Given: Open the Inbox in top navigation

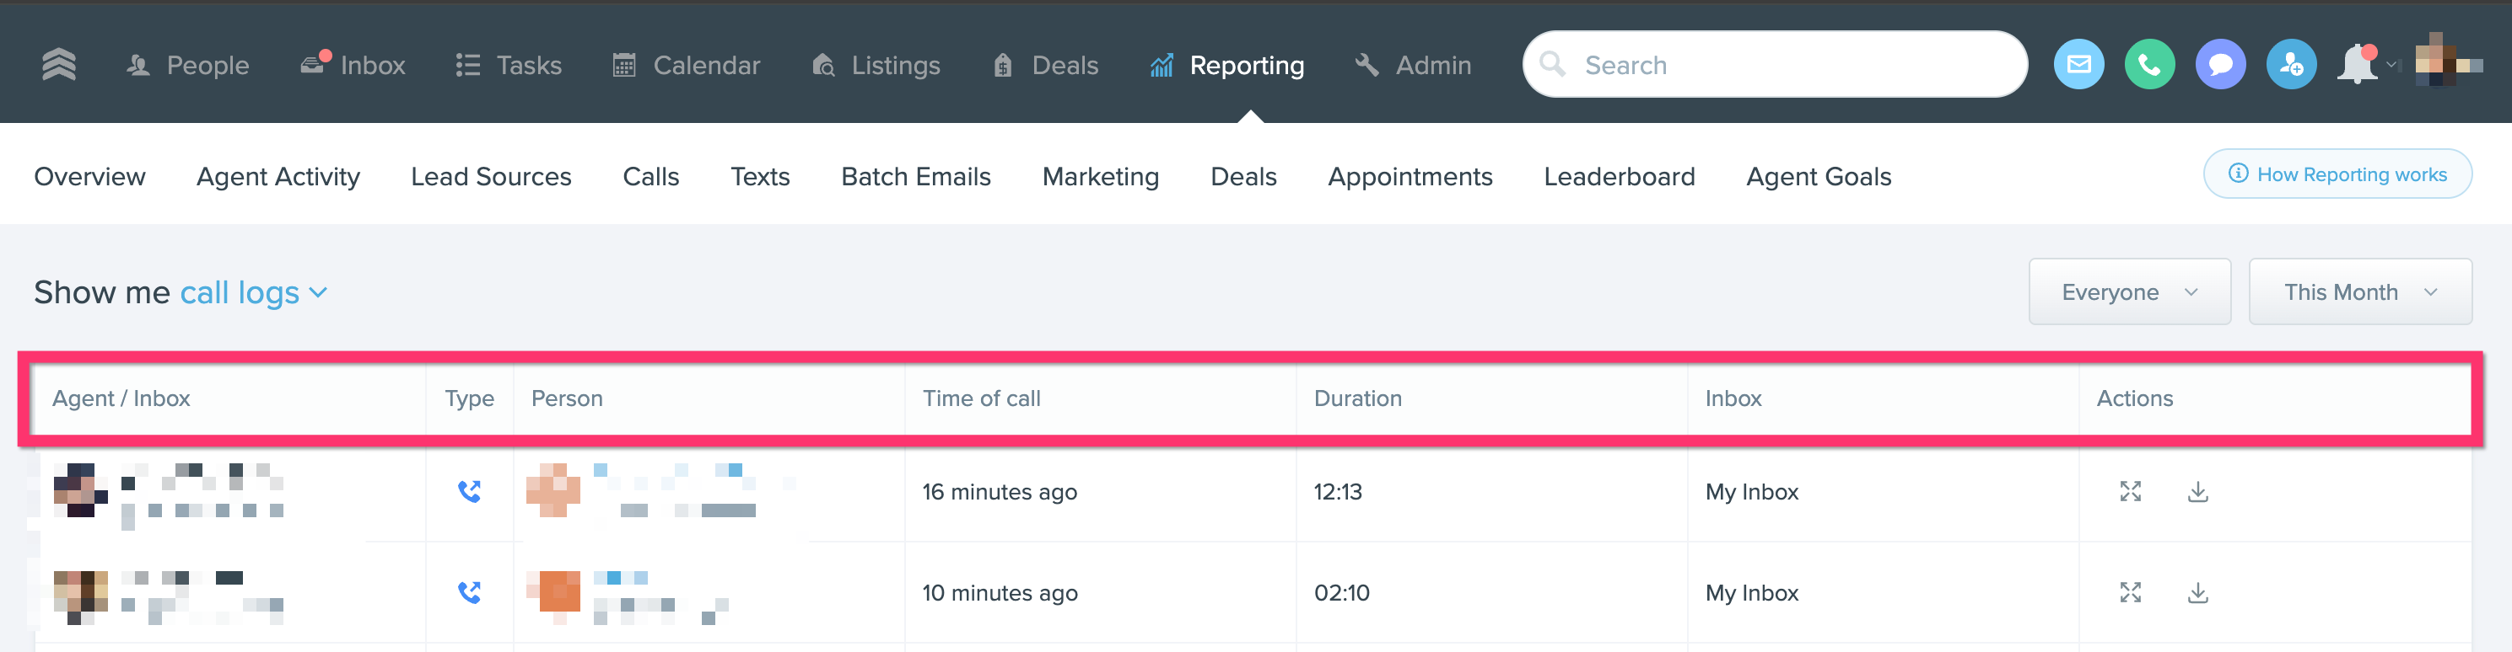Looking at the screenshot, I should click(x=353, y=65).
